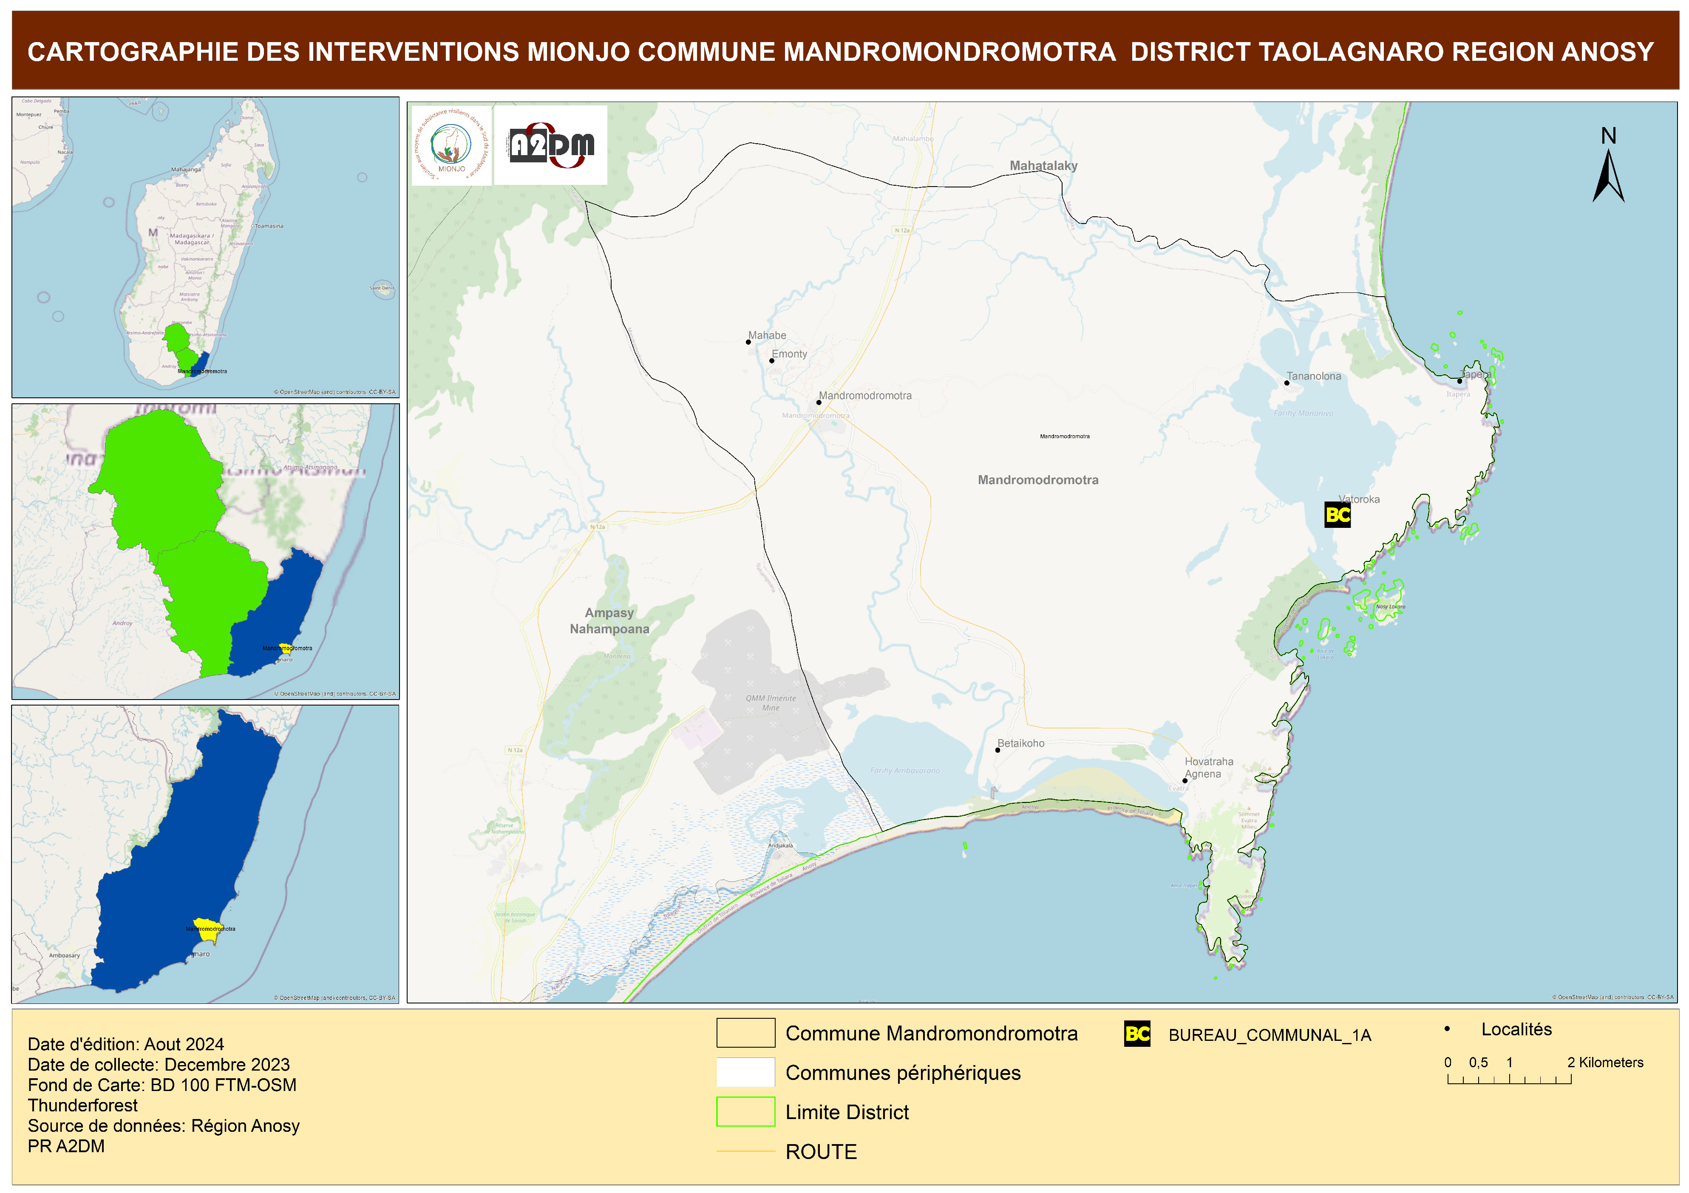
Task: Click the Tananolona locality dot
Action: [1287, 383]
